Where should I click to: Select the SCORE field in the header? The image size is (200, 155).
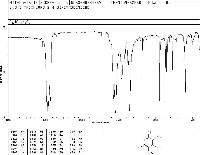point(55,3)
